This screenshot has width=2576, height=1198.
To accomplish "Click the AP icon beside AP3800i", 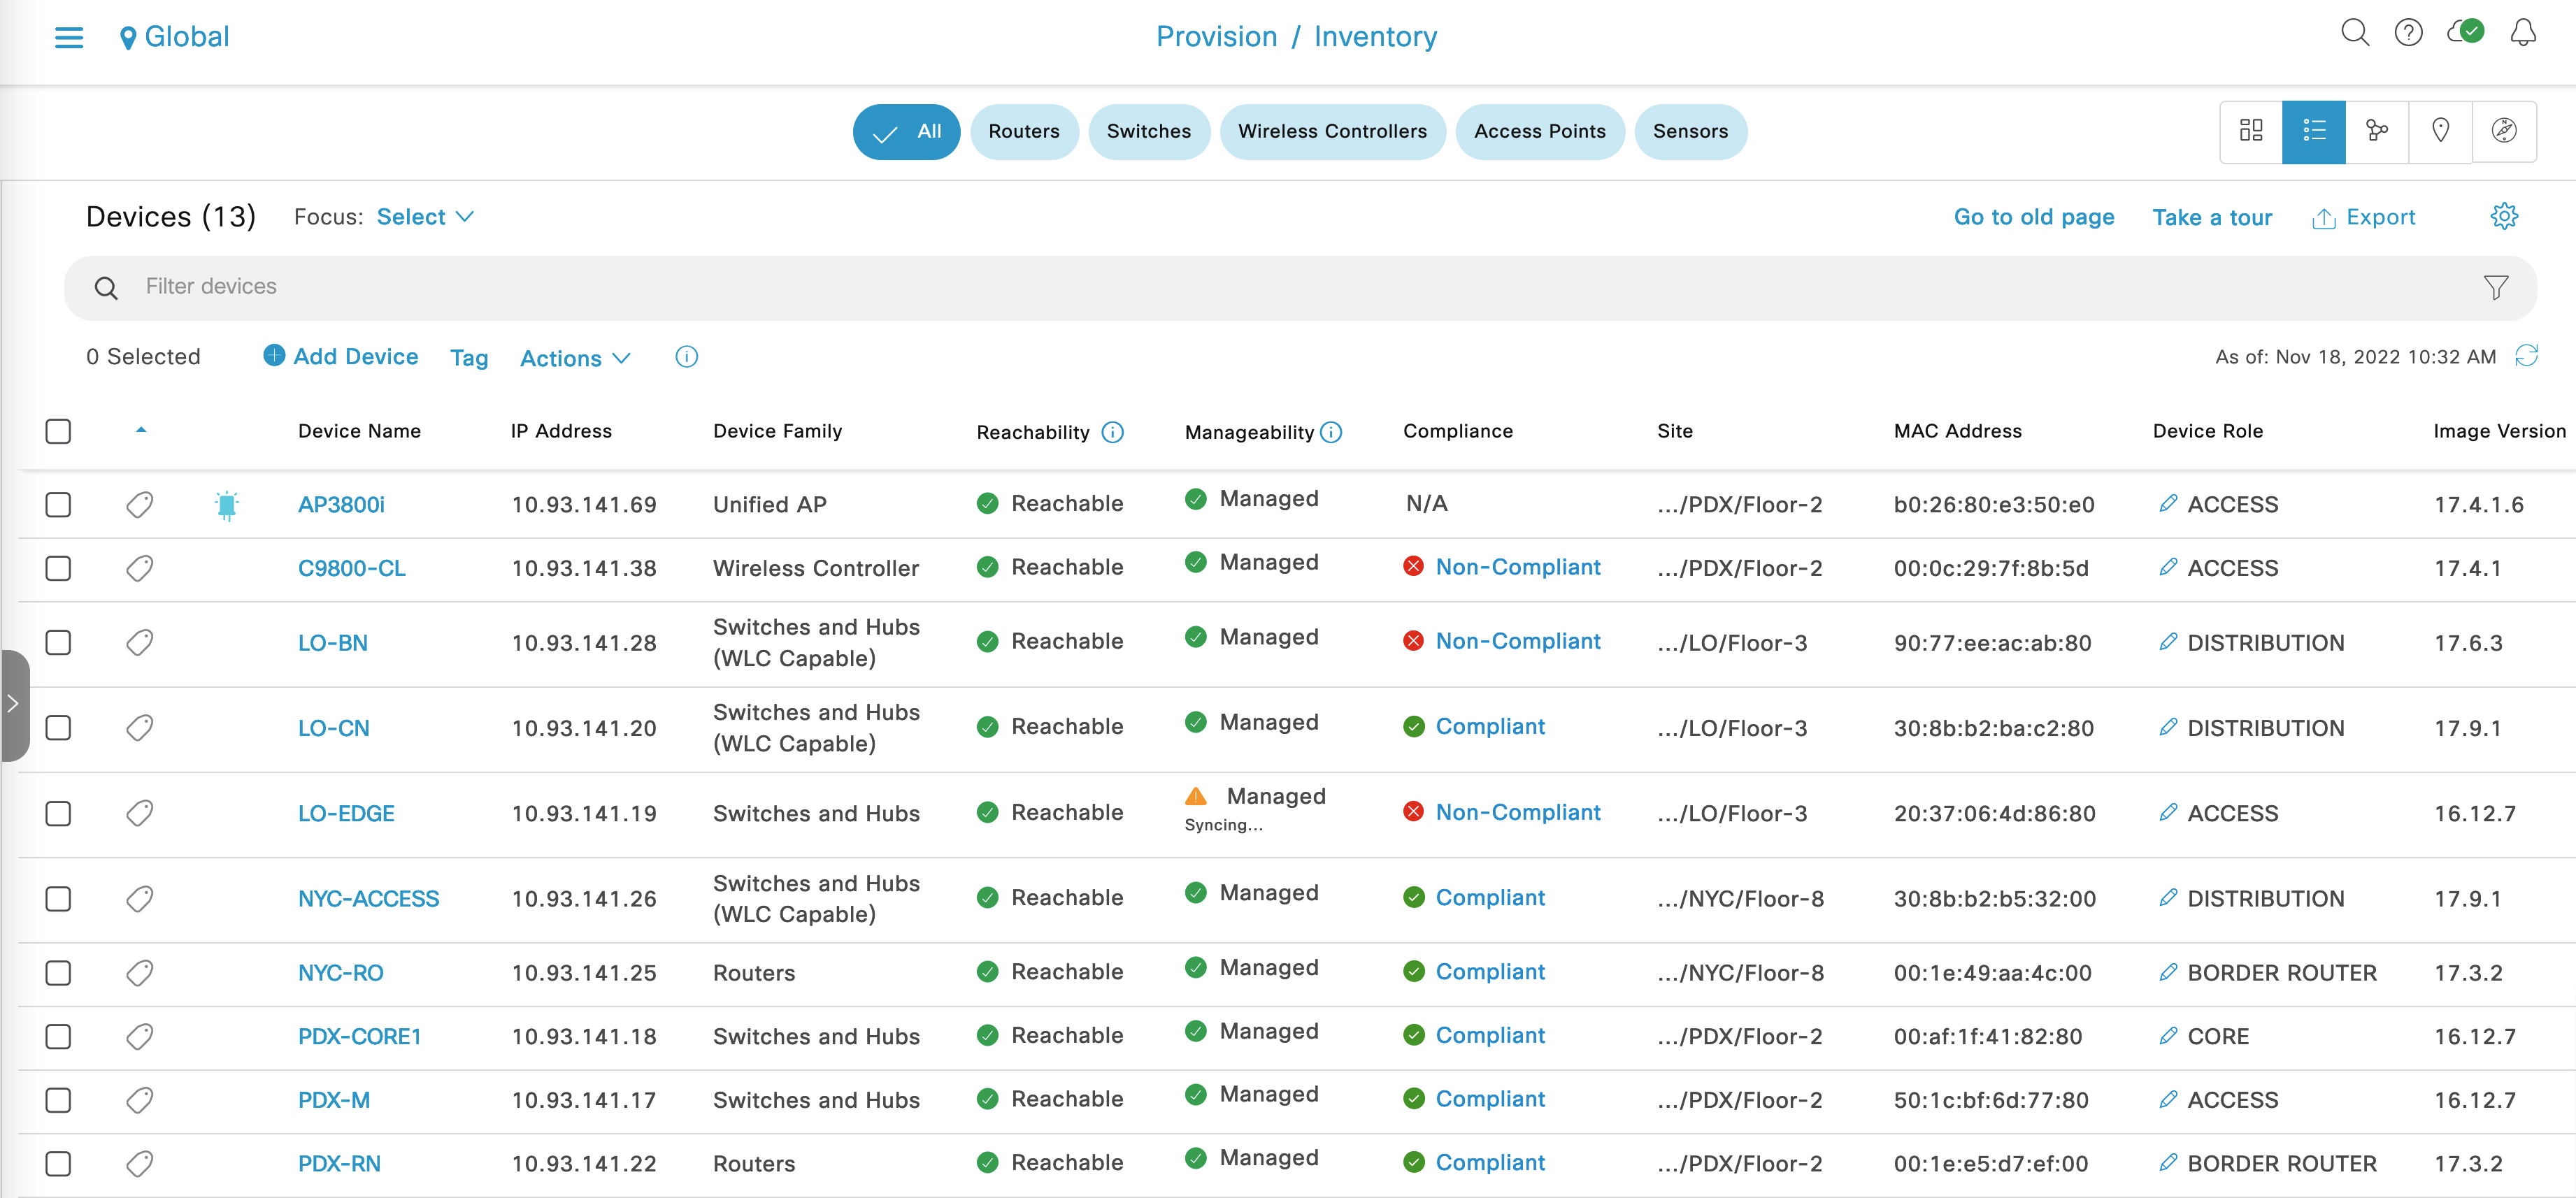I will tap(227, 505).
